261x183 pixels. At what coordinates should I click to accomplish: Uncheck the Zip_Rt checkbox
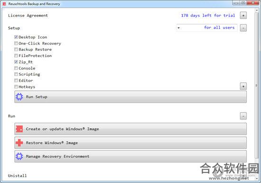point(16,62)
